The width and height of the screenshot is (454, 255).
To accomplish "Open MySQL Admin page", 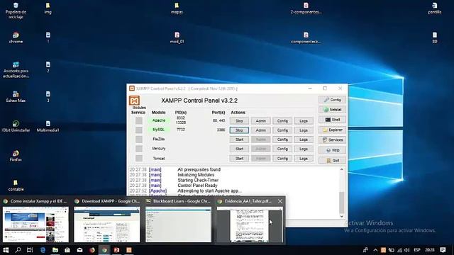I will pyautogui.click(x=260, y=130).
